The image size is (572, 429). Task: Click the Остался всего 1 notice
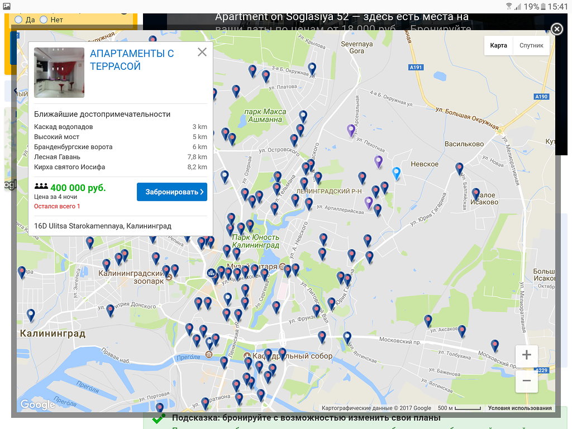[57, 206]
